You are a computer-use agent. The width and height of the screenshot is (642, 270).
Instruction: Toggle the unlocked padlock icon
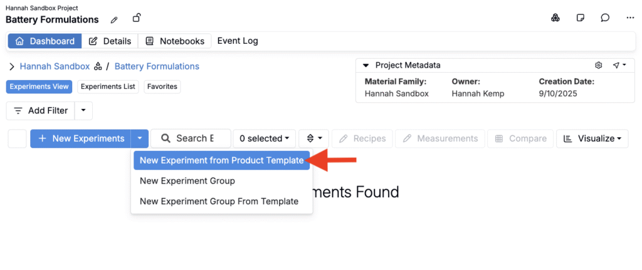[x=137, y=18]
